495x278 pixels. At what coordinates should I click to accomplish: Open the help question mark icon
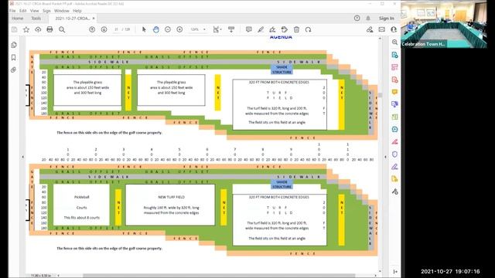(x=357, y=19)
